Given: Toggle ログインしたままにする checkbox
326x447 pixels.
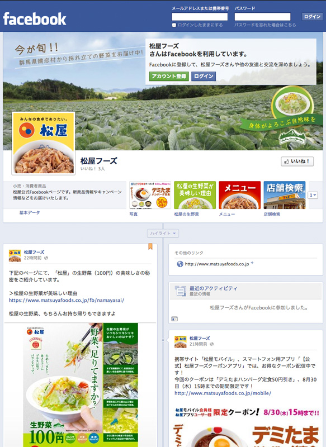Looking at the screenshot, I should (174, 25).
